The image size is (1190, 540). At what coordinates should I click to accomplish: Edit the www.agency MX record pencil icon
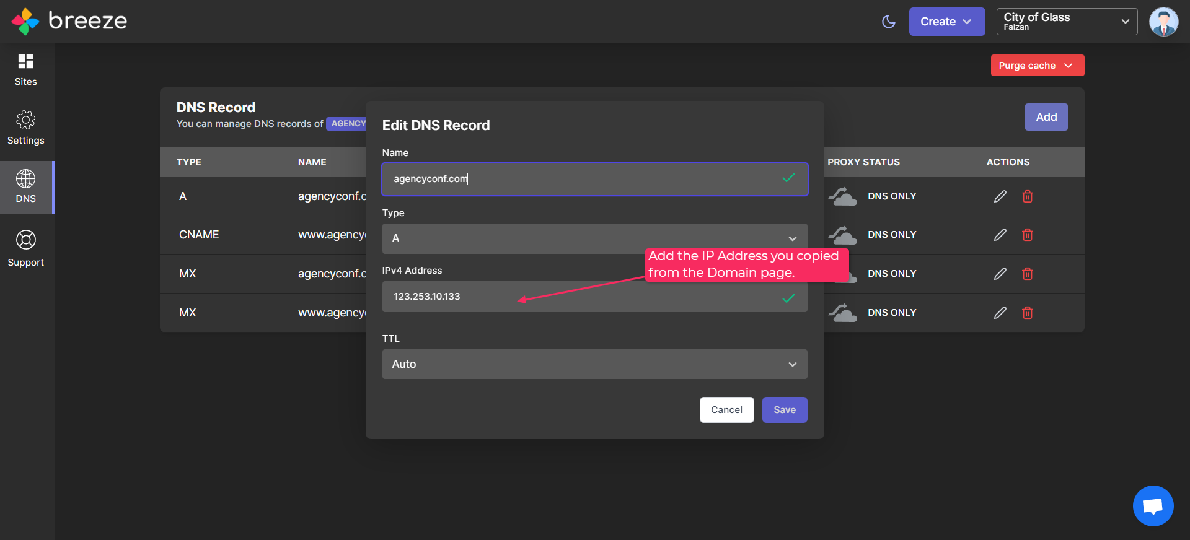click(1000, 313)
